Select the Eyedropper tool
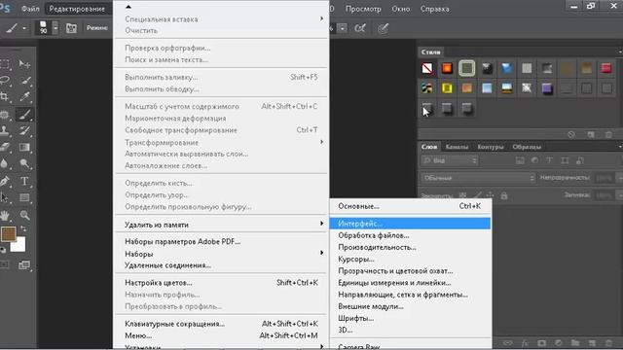 click(x=24, y=96)
